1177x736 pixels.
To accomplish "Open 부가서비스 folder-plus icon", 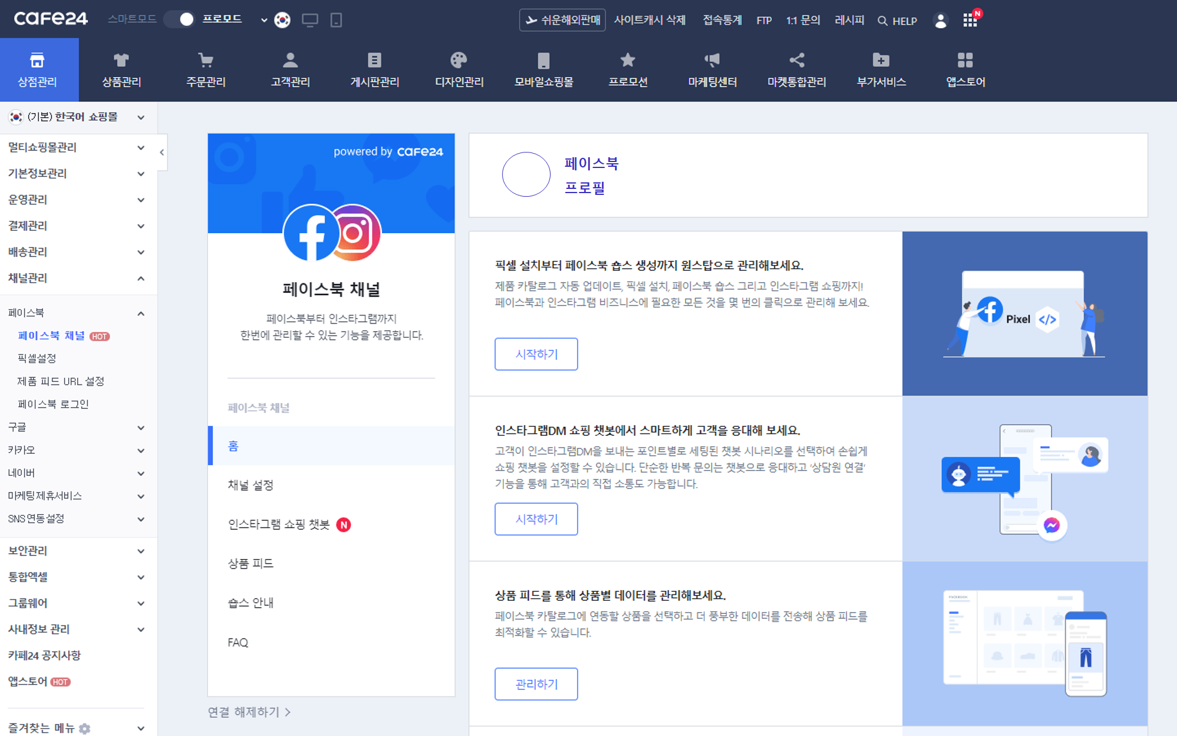I will [881, 60].
